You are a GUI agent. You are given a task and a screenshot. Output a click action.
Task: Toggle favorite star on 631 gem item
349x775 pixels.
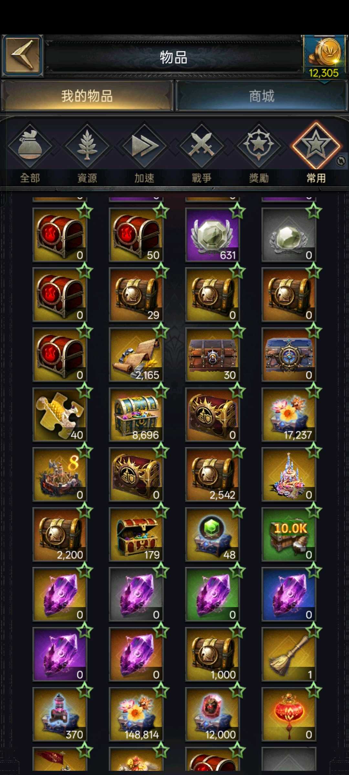point(237,212)
